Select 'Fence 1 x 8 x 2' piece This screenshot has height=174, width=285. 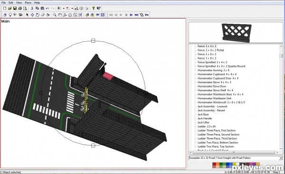(x=207, y=58)
